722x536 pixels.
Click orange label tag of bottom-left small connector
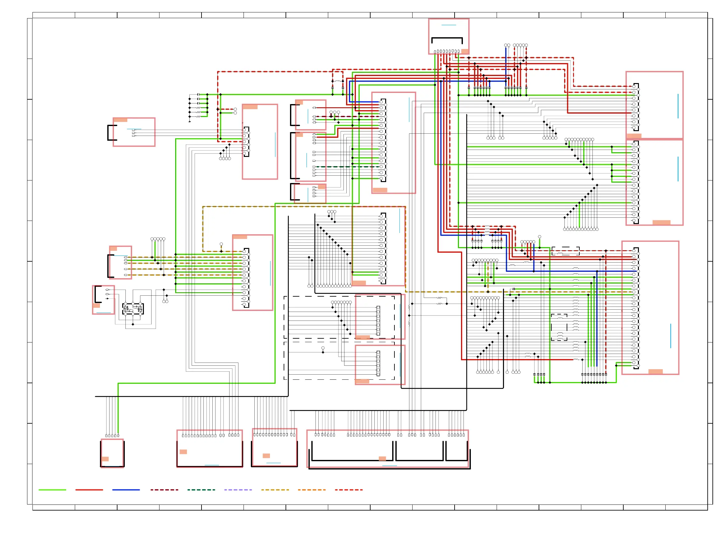pyautogui.click(x=105, y=459)
